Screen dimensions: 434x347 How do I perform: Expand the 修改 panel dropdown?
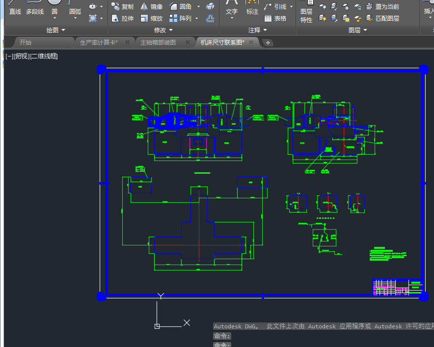pos(163,30)
